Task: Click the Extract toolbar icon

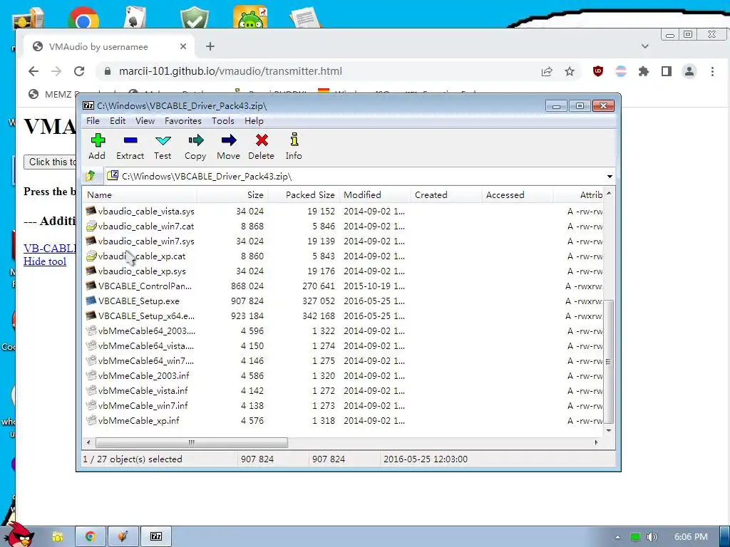Action: [130, 147]
